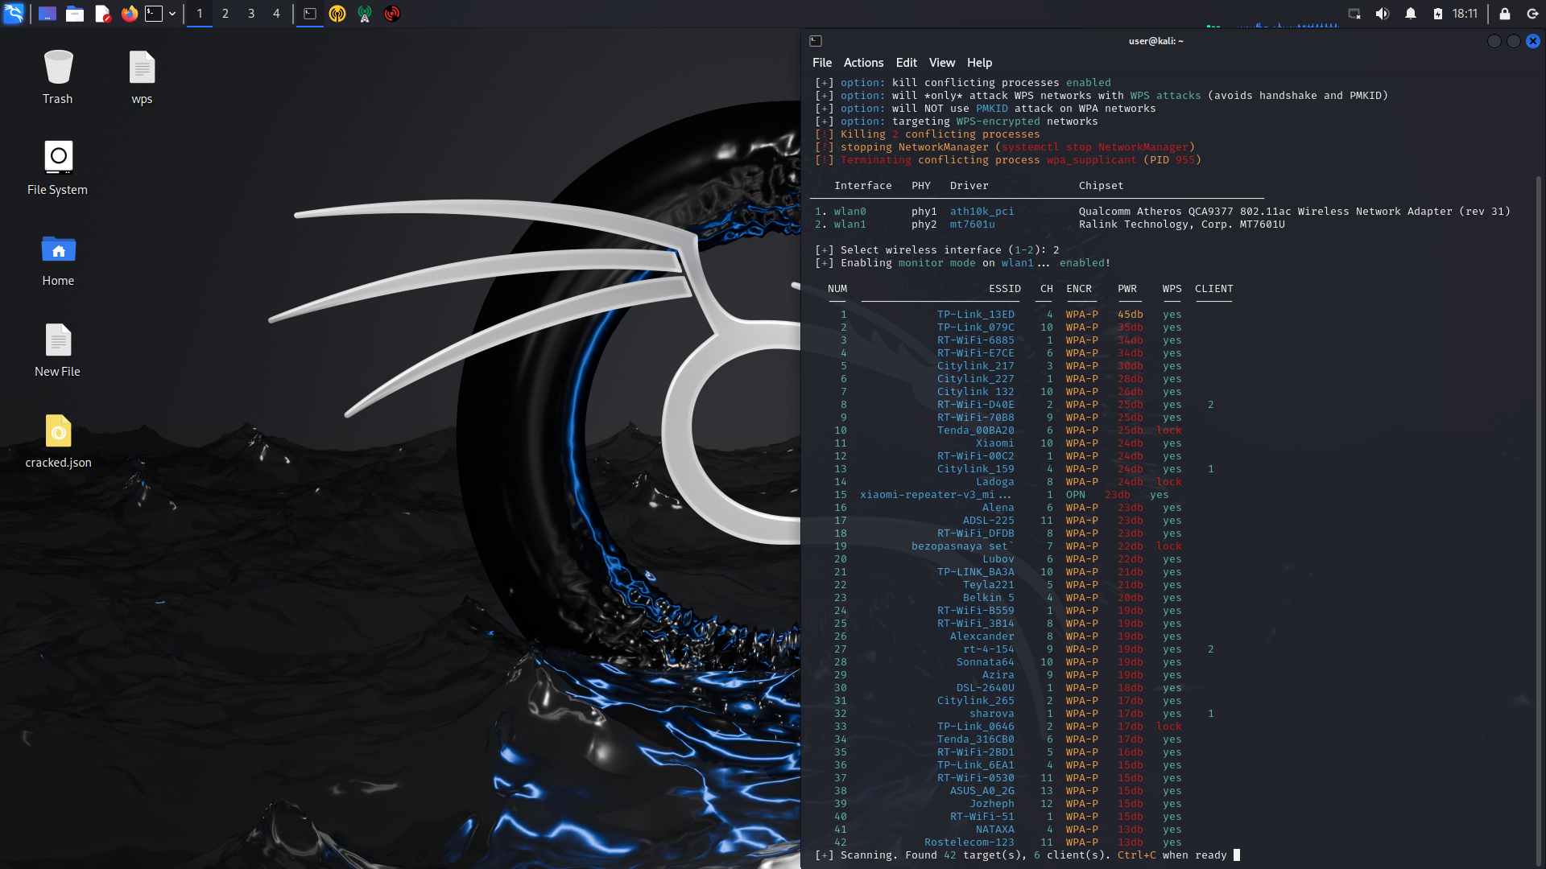The width and height of the screenshot is (1546, 869).
Task: Click the yellow antenna taskbar icon
Action: click(x=337, y=14)
